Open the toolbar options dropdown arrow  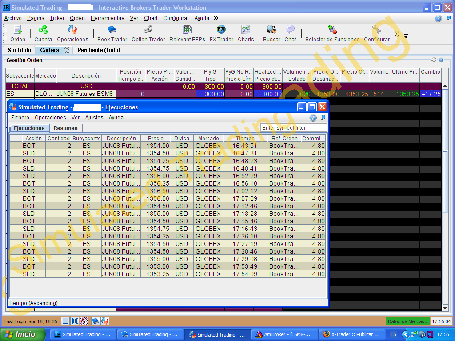pyautogui.click(x=406, y=36)
